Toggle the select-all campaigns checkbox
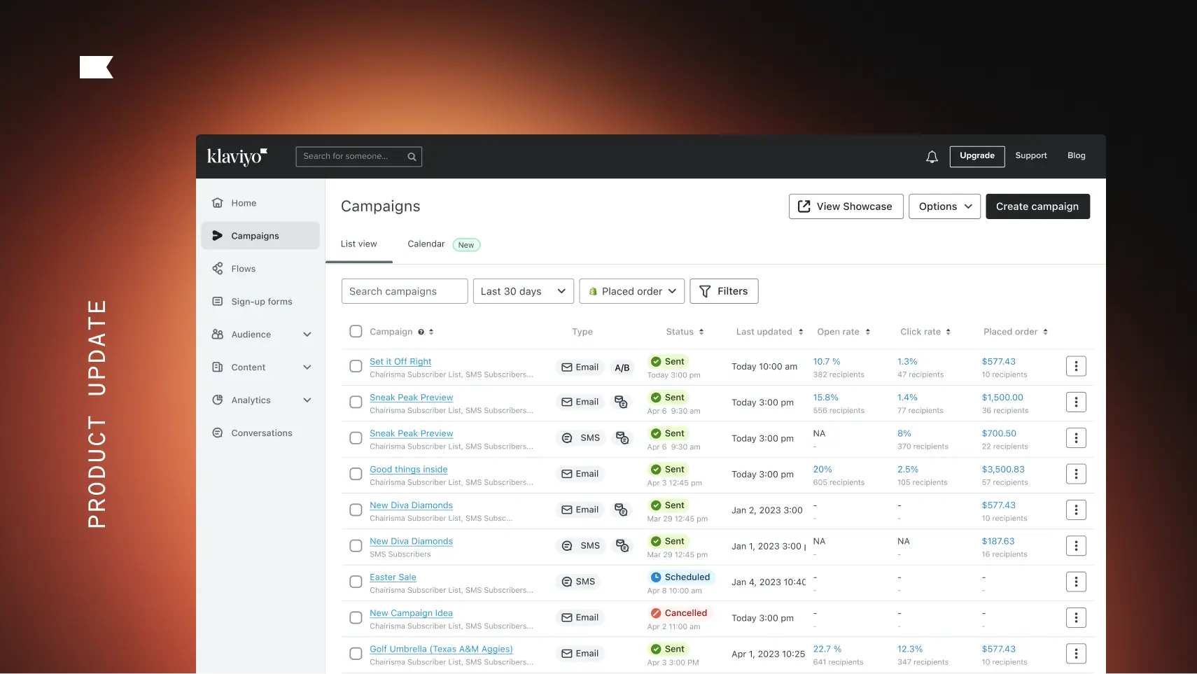 [356, 332]
